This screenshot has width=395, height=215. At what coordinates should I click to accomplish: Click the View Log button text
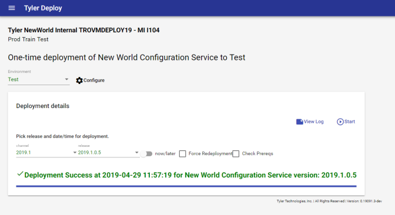pos(314,122)
